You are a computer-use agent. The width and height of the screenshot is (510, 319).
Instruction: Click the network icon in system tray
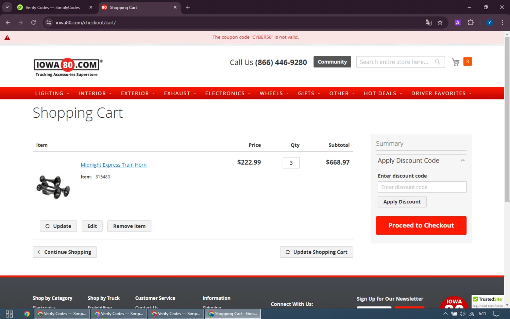(x=472, y=314)
